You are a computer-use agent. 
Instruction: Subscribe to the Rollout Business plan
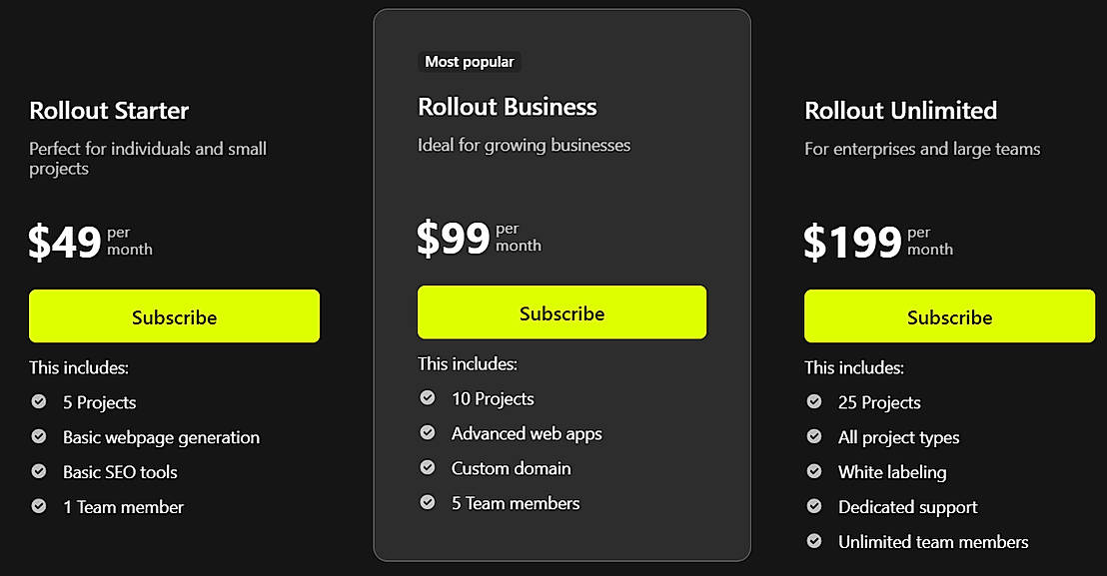(x=561, y=312)
